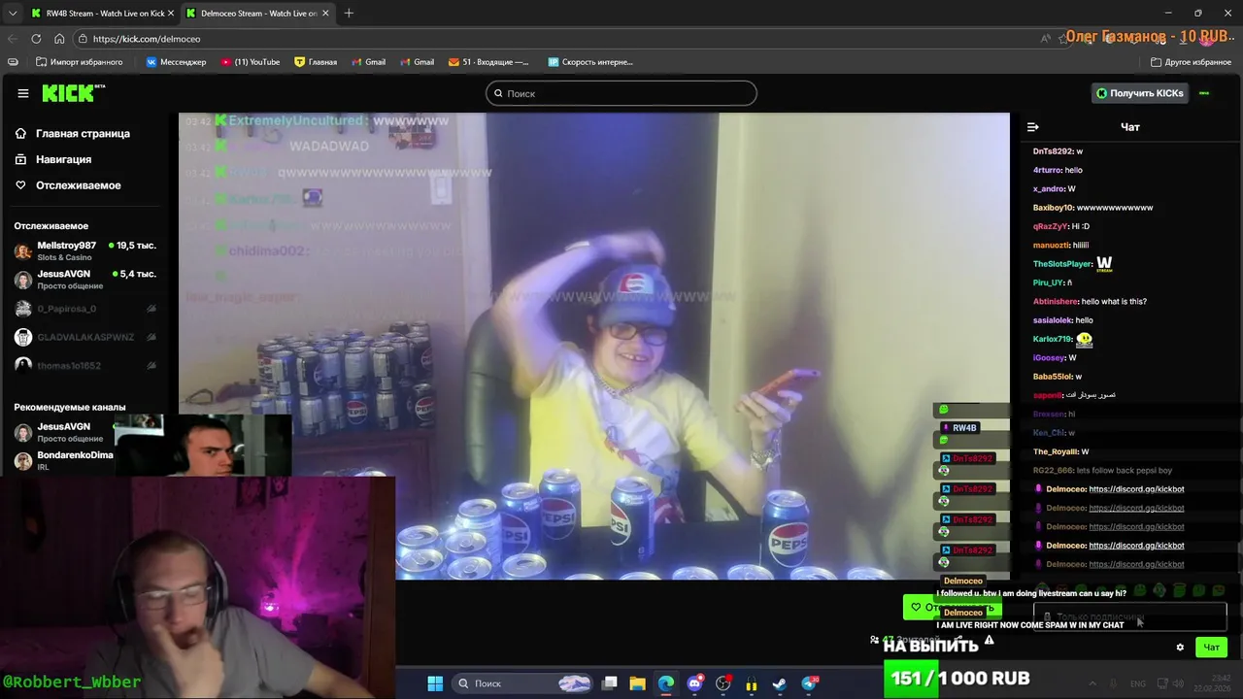Open Windows Start menu
Screen dimensions: 1243x699
435,683
